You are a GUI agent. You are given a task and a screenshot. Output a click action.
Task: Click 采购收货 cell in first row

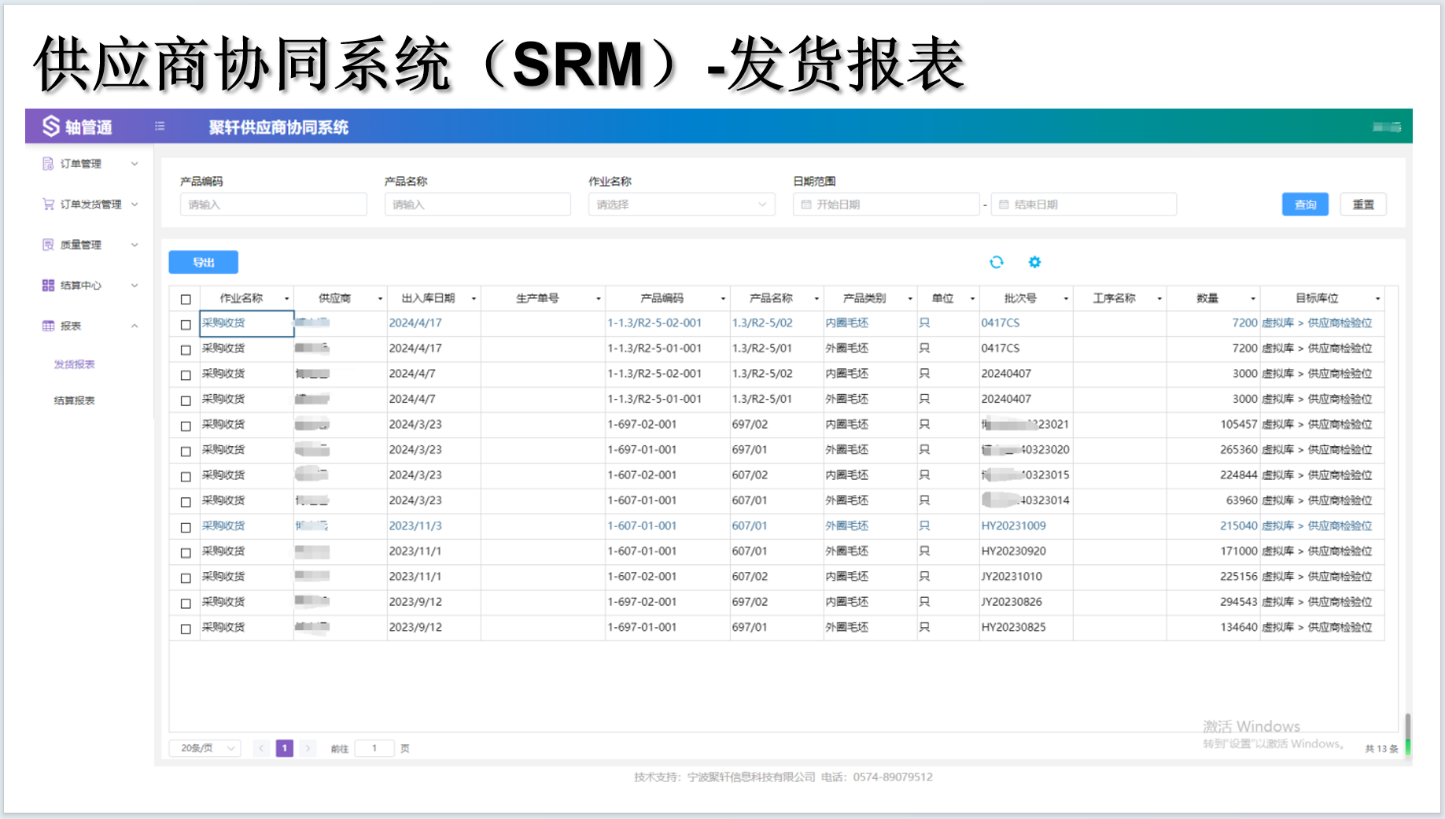[247, 323]
